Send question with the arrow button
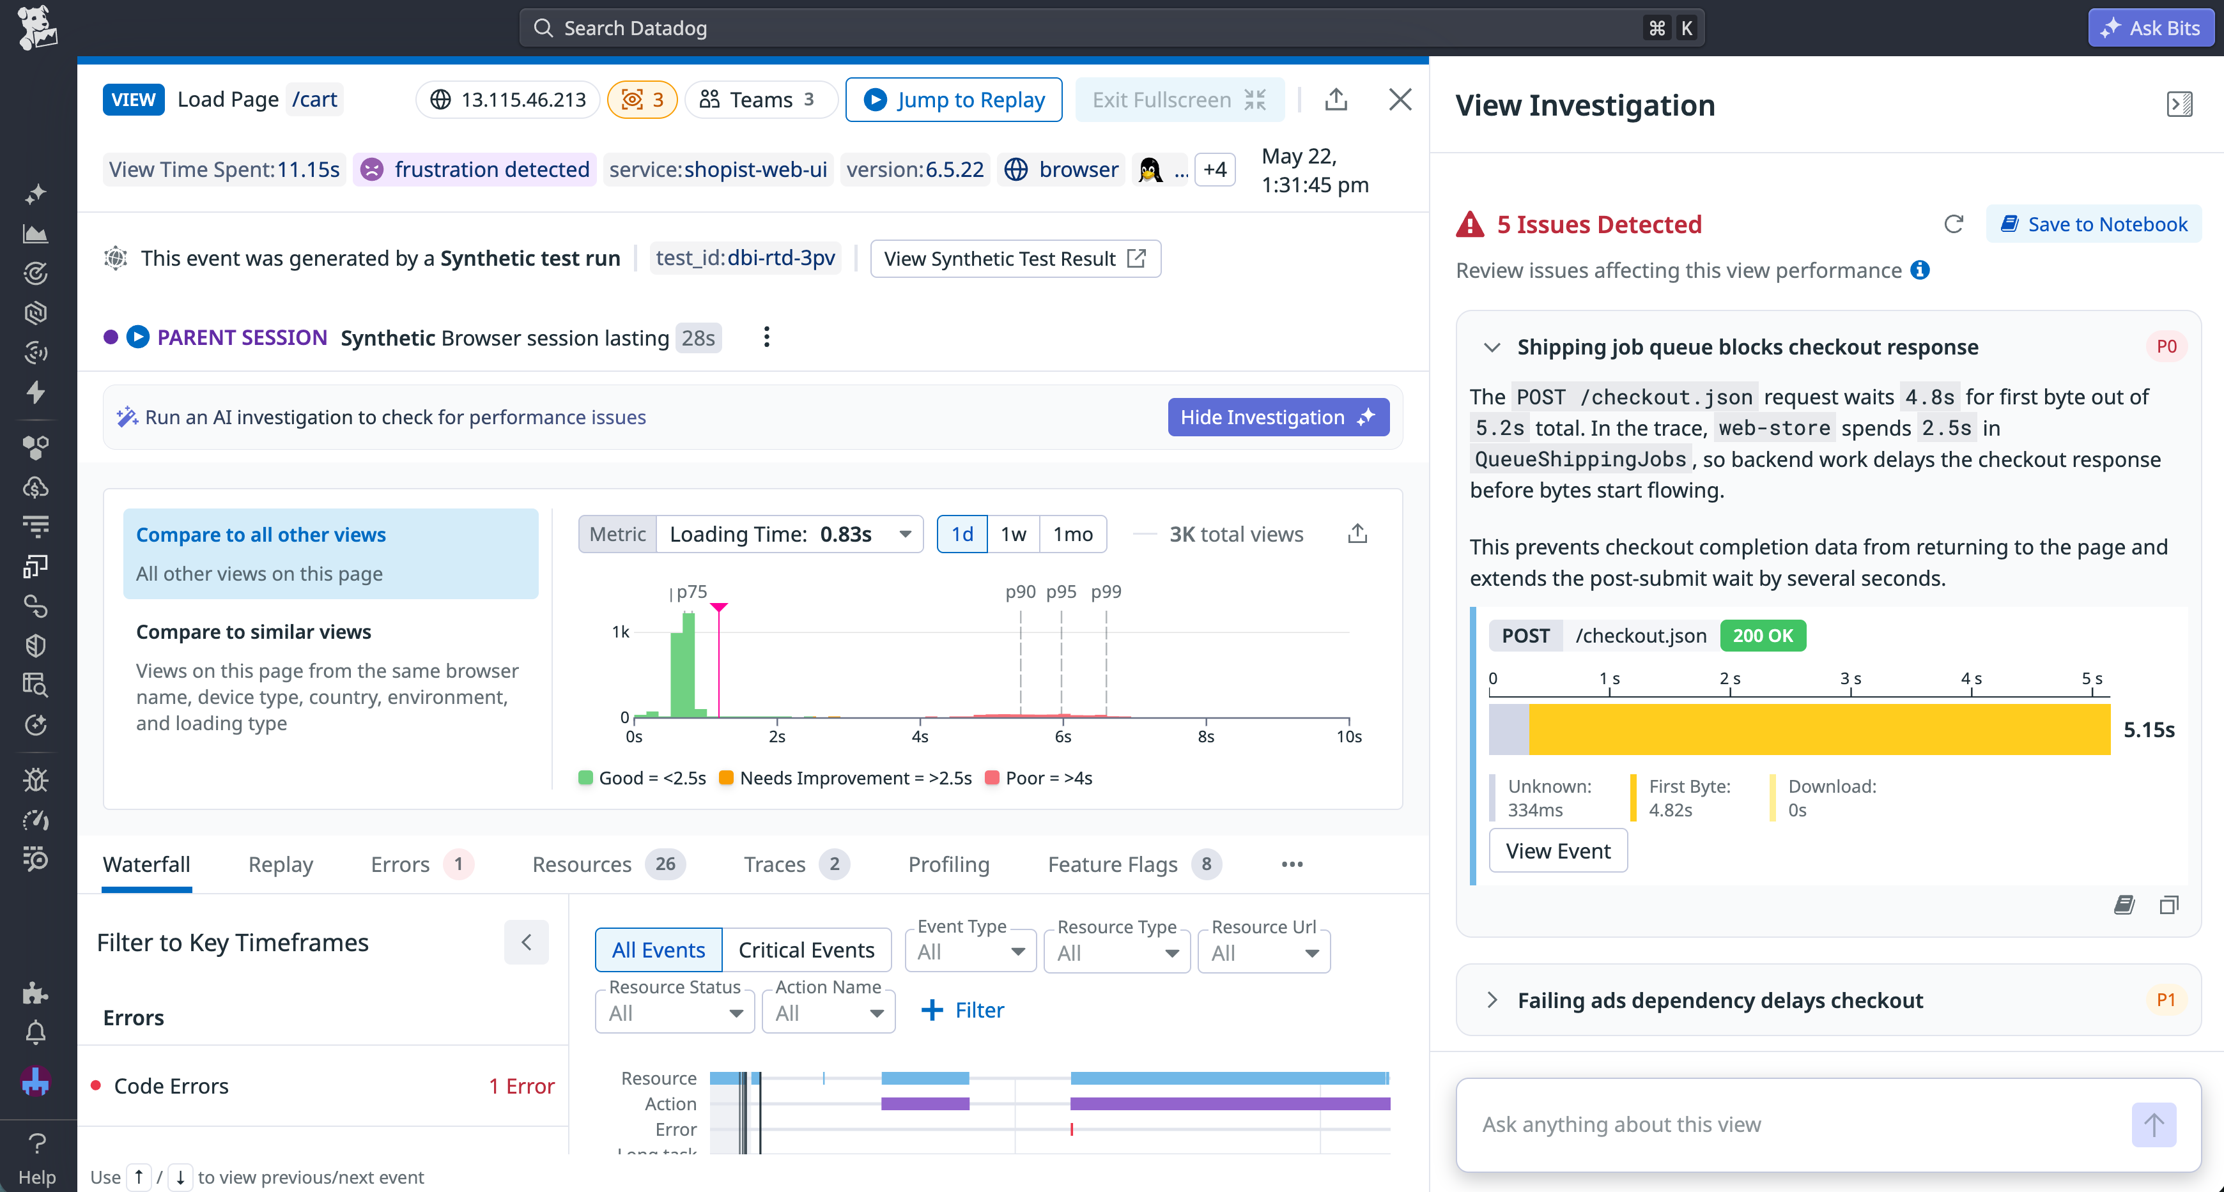 click(2153, 1124)
